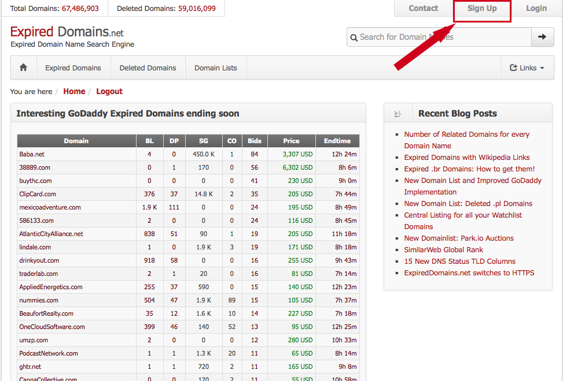Click the Deleted Domains count 59,016,099
The image size is (563, 381).
[x=197, y=8]
